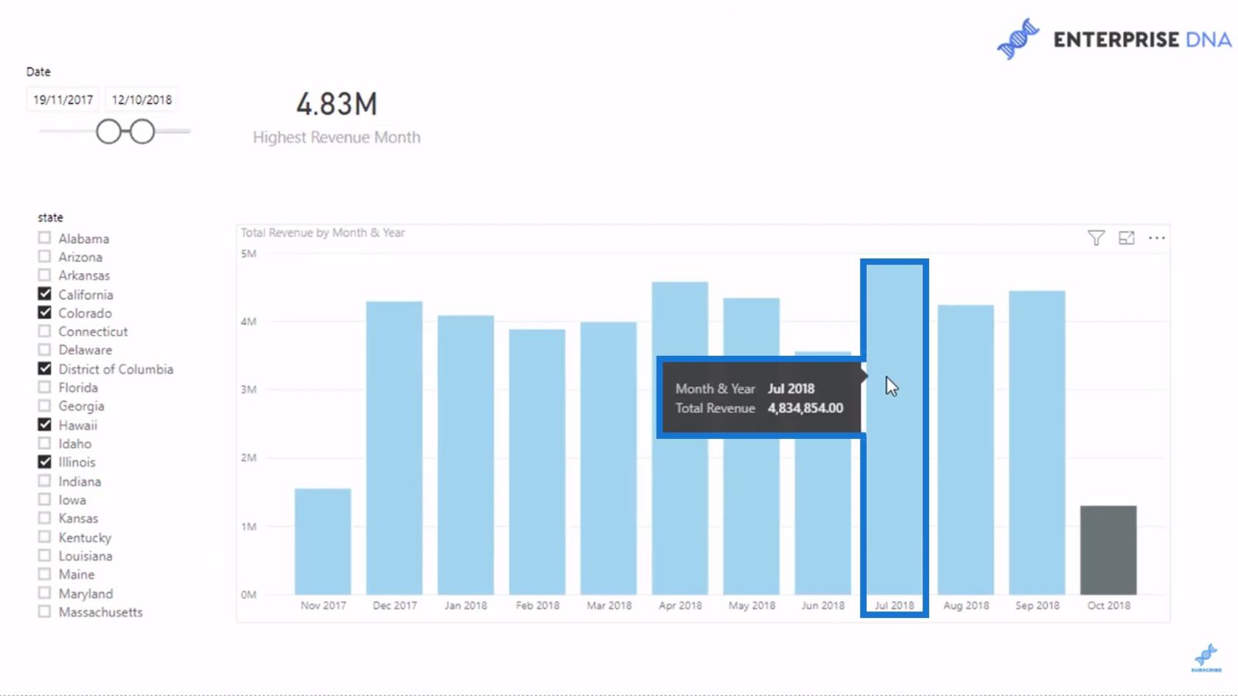
Task: Check the Georgia checkbox
Action: (45, 406)
